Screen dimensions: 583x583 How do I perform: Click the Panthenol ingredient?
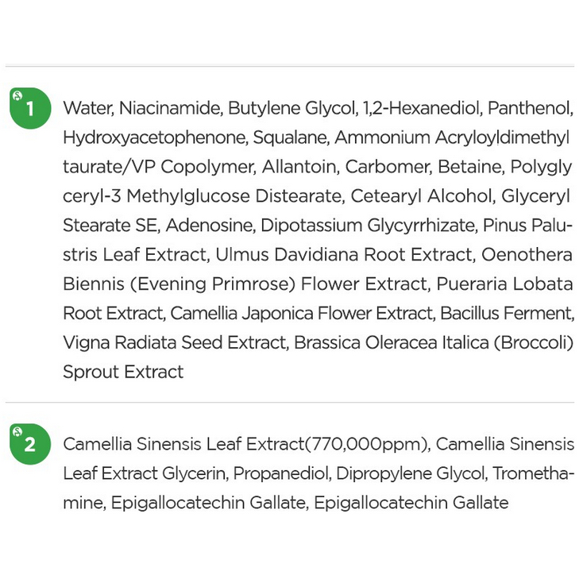[x=530, y=108]
